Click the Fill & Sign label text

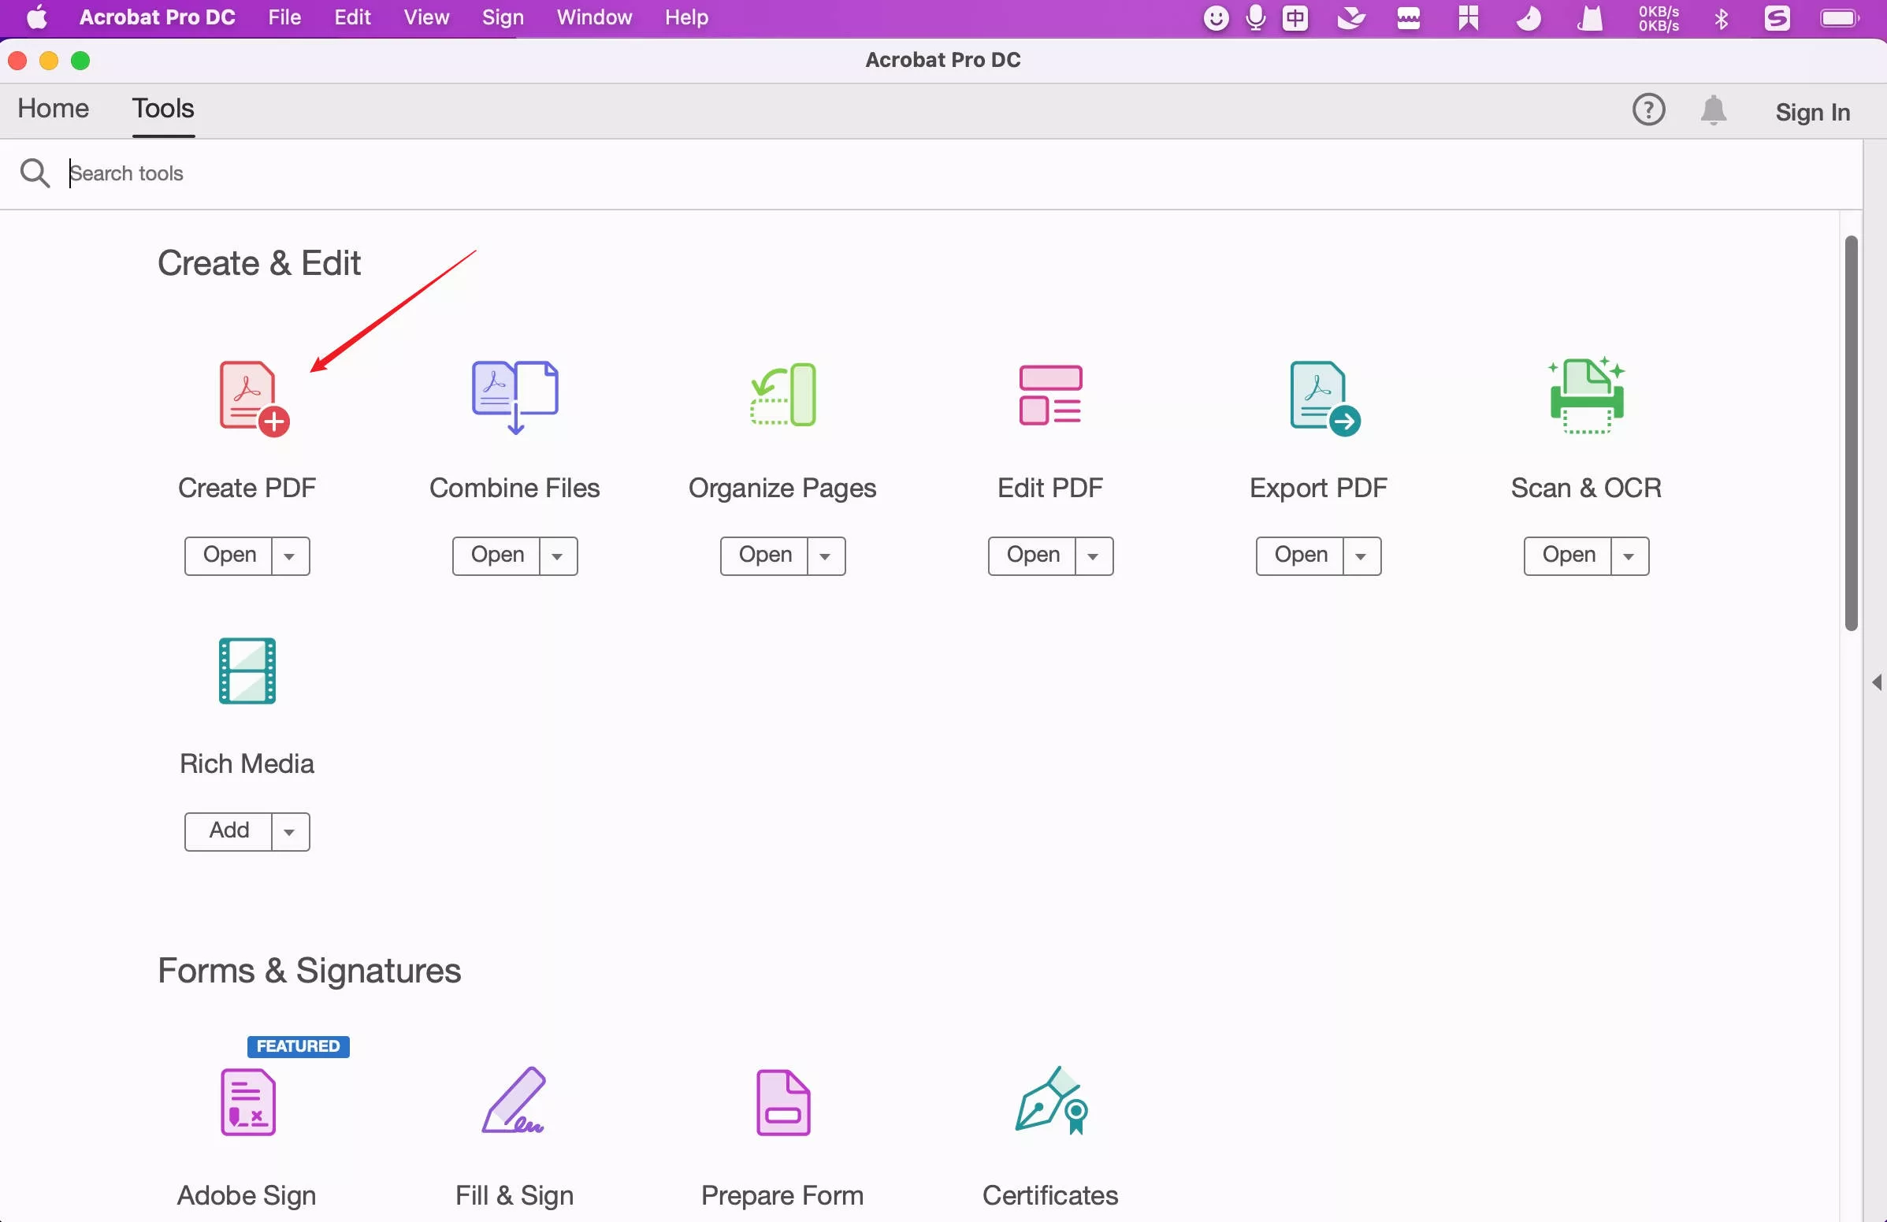[514, 1196]
